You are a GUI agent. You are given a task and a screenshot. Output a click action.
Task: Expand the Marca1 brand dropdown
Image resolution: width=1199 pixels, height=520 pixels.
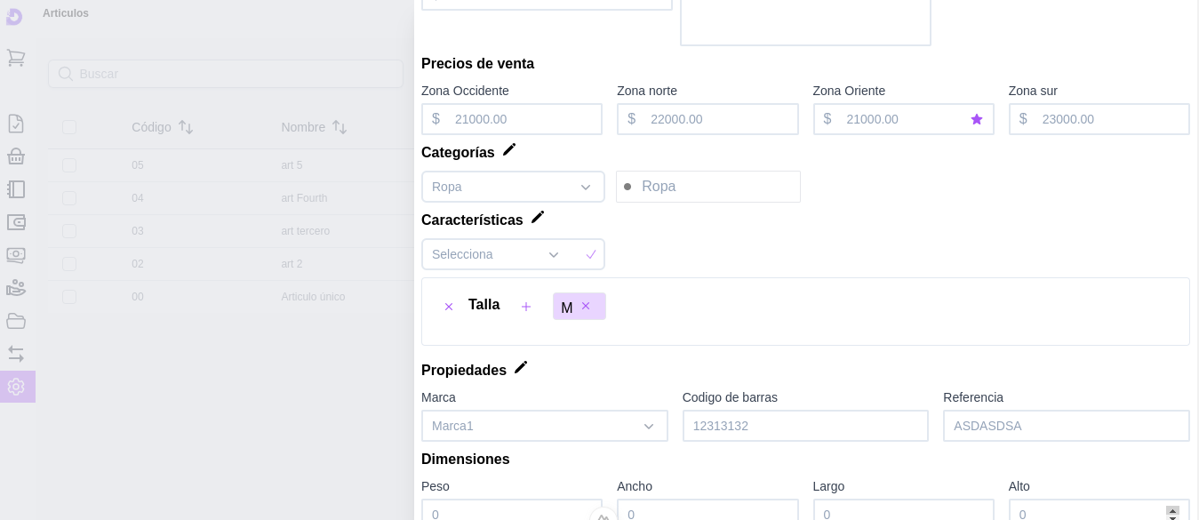tap(649, 427)
